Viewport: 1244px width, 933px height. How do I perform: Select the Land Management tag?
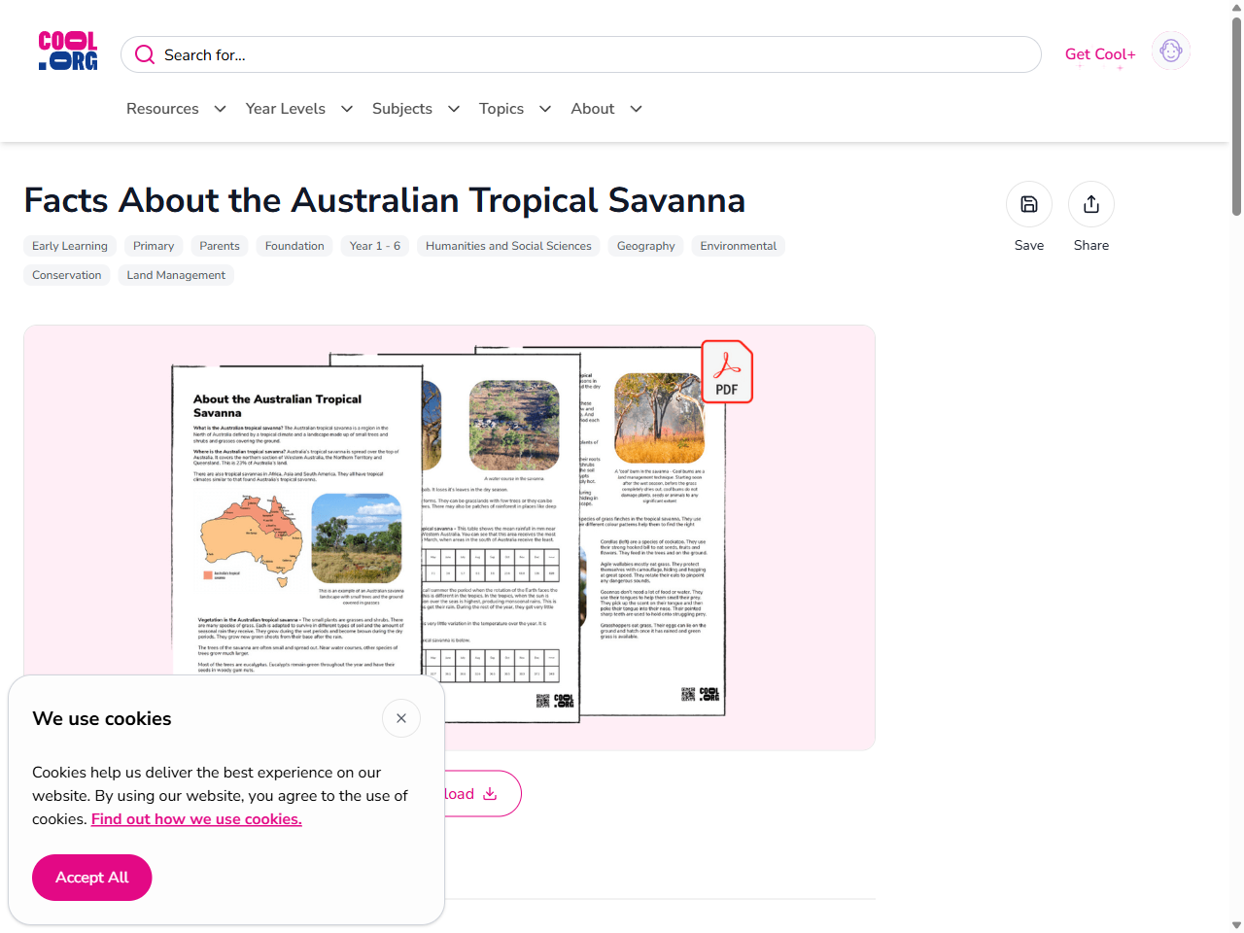(176, 275)
